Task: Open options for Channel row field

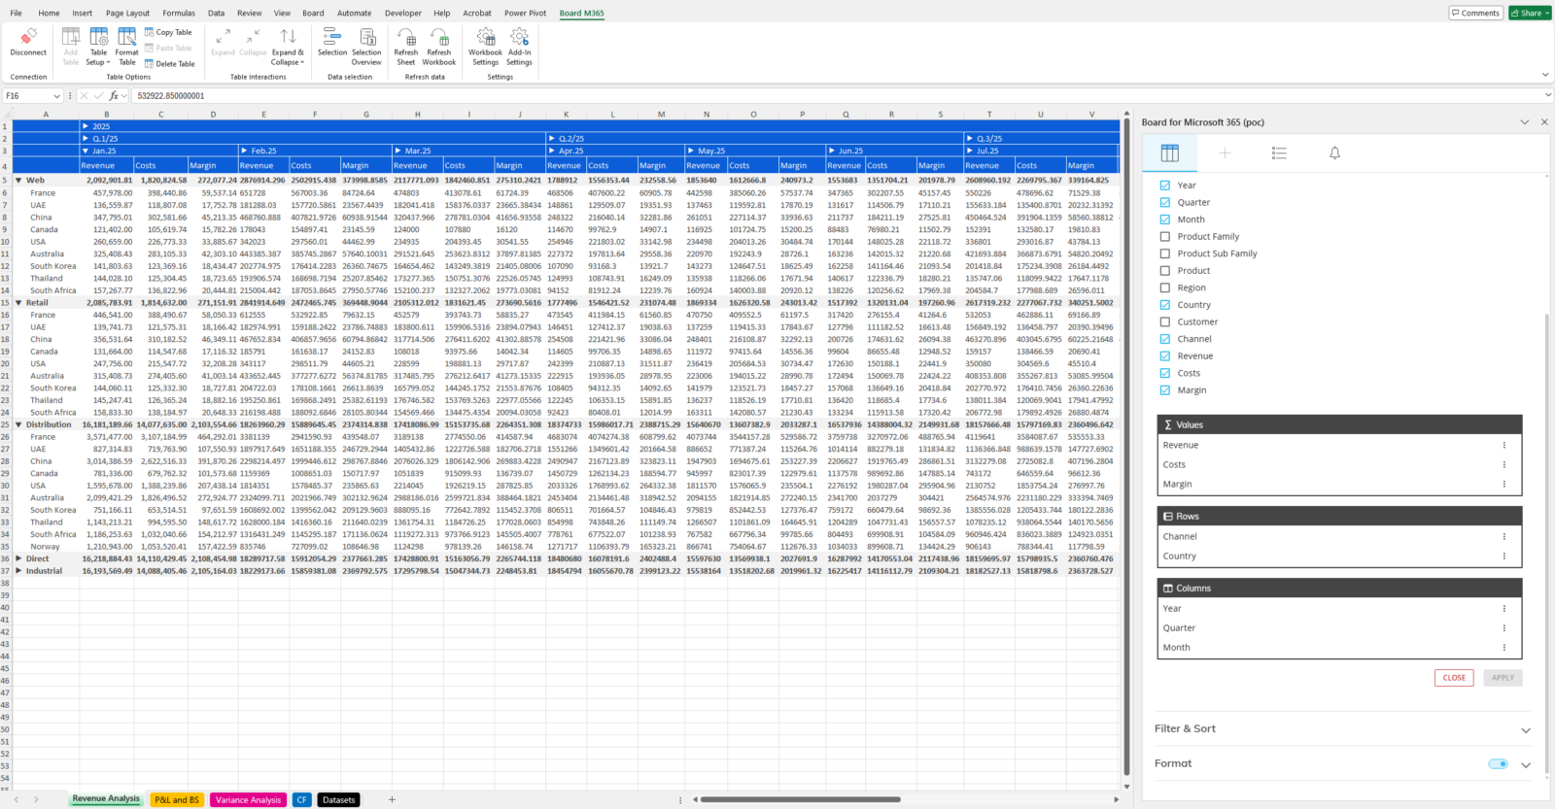Action: point(1504,536)
